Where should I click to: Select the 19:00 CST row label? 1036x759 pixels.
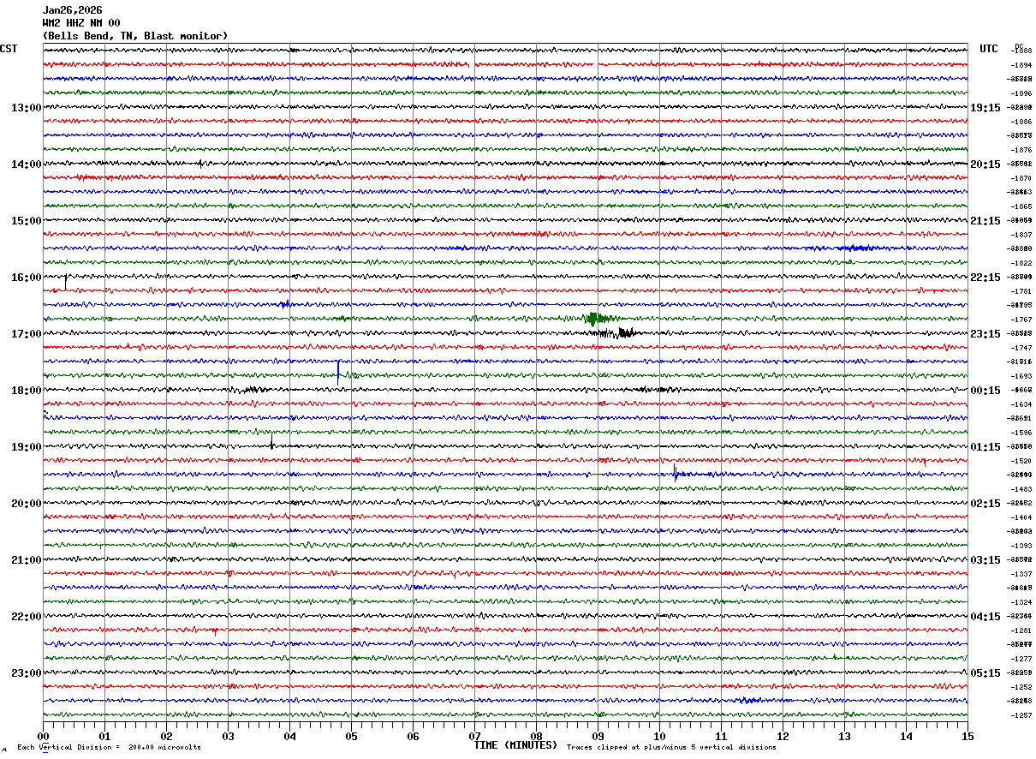[x=27, y=447]
